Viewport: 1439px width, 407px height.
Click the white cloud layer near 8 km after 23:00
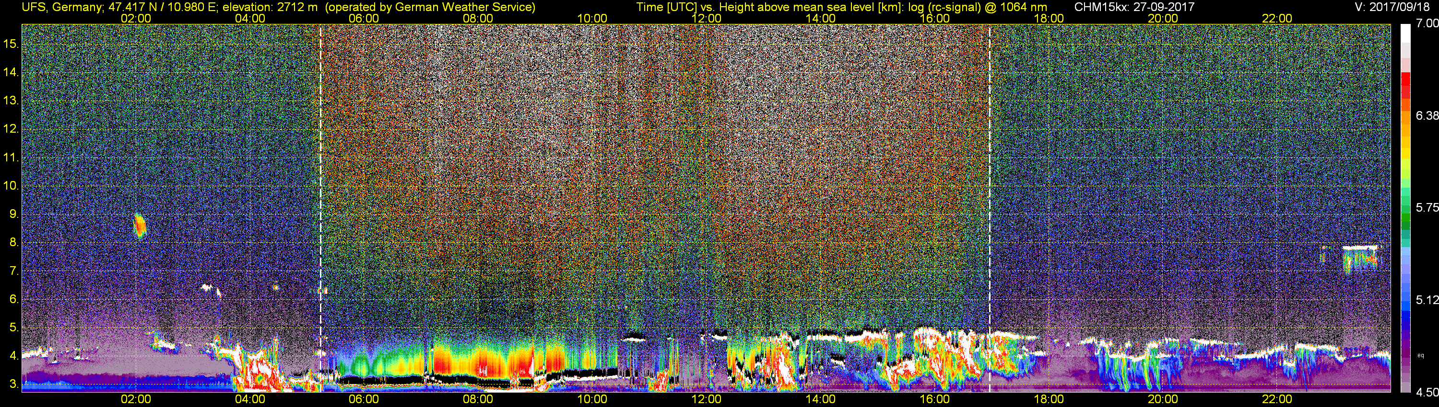pyautogui.click(x=1360, y=247)
